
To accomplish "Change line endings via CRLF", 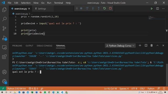I will (142, 89).
